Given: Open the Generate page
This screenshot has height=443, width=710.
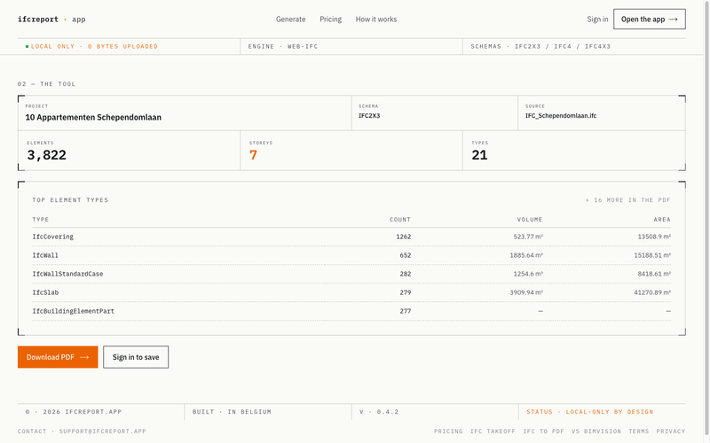Looking at the screenshot, I should coord(291,19).
